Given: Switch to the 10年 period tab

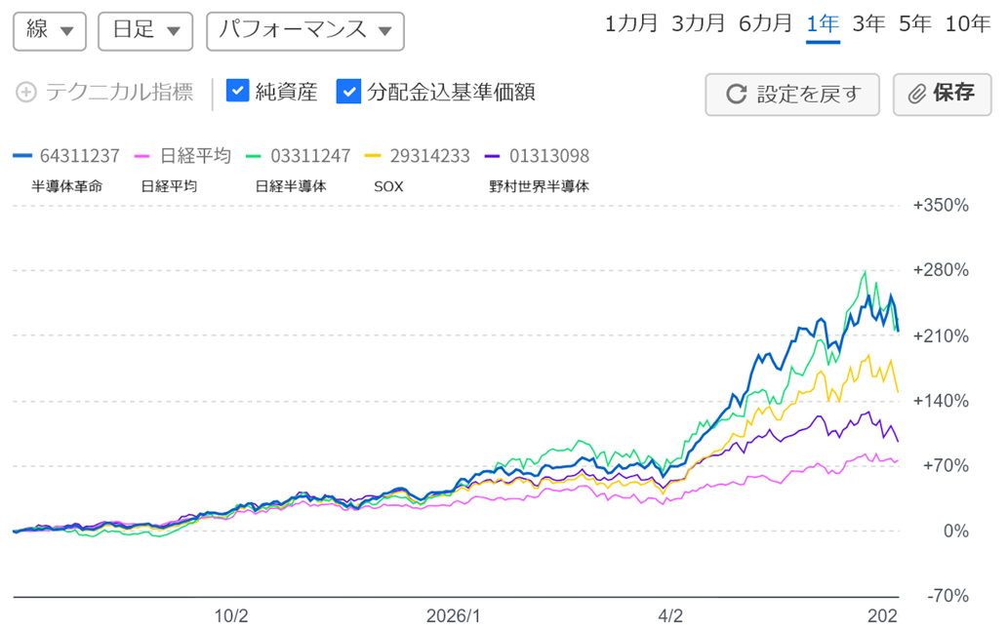Looking at the screenshot, I should tap(967, 24).
